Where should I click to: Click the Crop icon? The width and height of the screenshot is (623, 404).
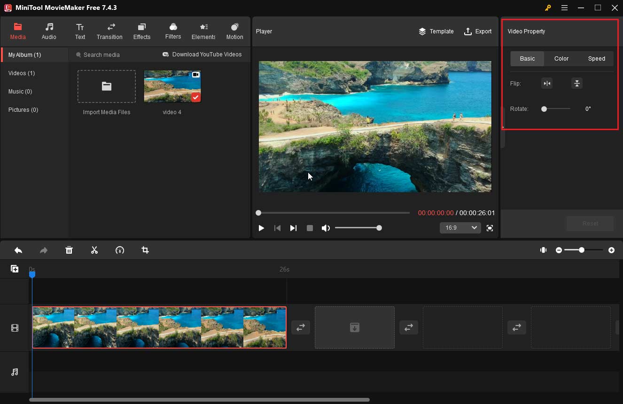click(145, 250)
